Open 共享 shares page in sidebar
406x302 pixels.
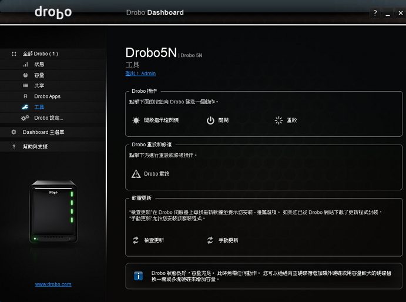39,86
